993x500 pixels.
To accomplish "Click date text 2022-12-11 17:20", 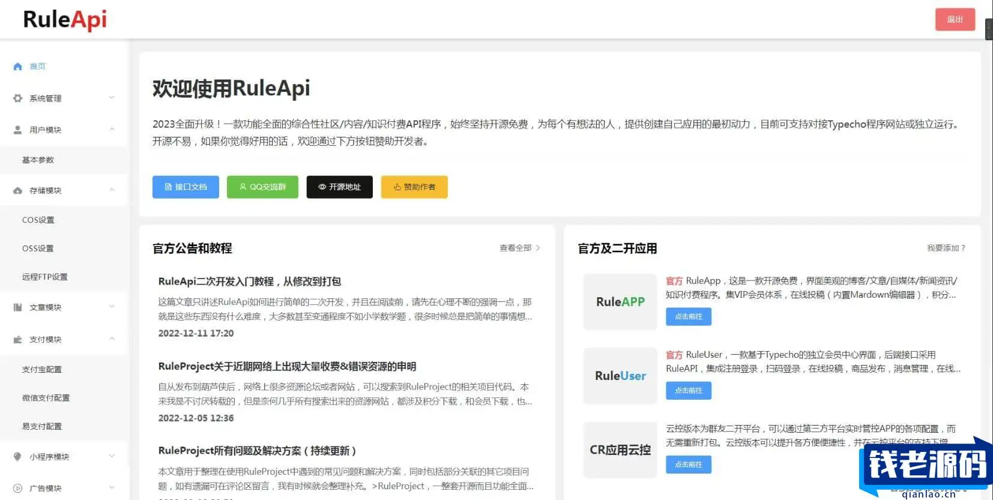I will (x=196, y=333).
